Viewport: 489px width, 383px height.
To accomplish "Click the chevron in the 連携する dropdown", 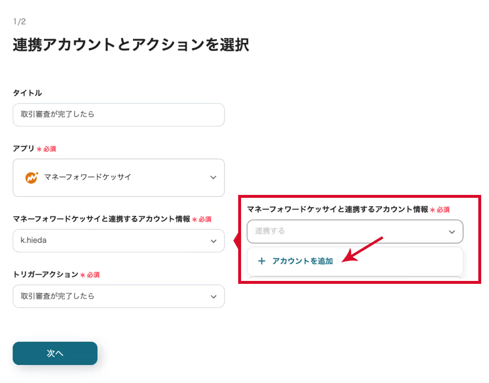I will click(x=452, y=232).
